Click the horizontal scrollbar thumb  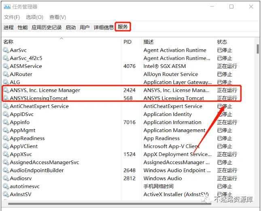(x=110, y=204)
